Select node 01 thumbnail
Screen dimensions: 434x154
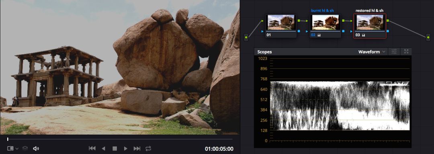point(280,26)
